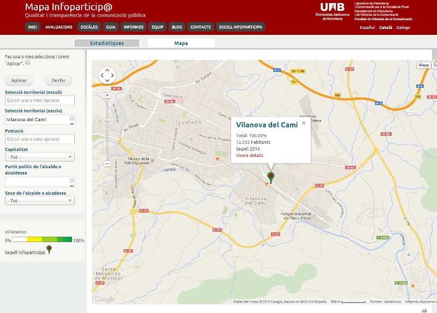Open the Selecció territorial (escull) selector

coord(40,100)
